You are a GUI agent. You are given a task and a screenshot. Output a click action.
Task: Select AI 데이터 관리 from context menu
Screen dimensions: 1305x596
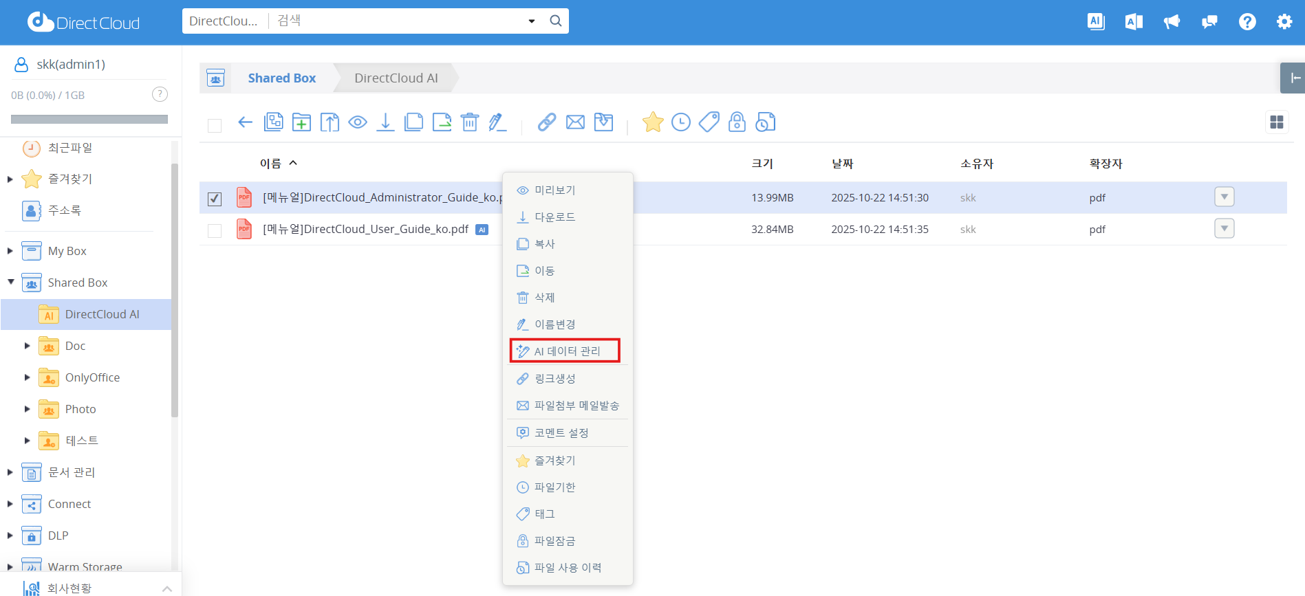(x=567, y=351)
